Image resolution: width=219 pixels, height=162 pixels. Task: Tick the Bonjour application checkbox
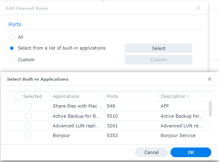pos(29,135)
